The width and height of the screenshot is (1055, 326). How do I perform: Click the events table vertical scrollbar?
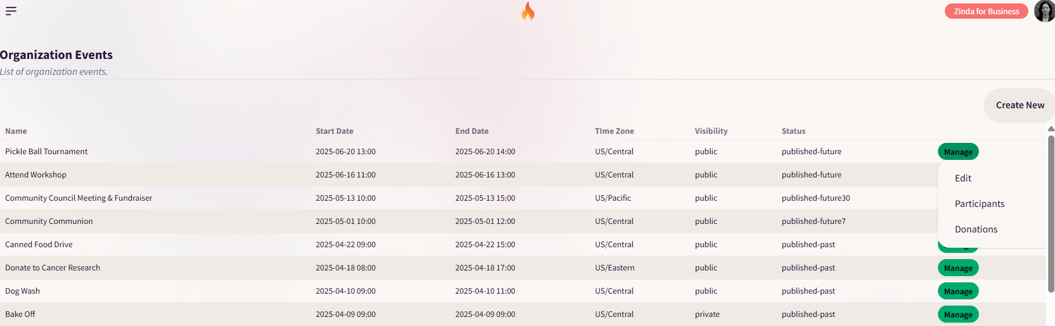[1051, 214]
